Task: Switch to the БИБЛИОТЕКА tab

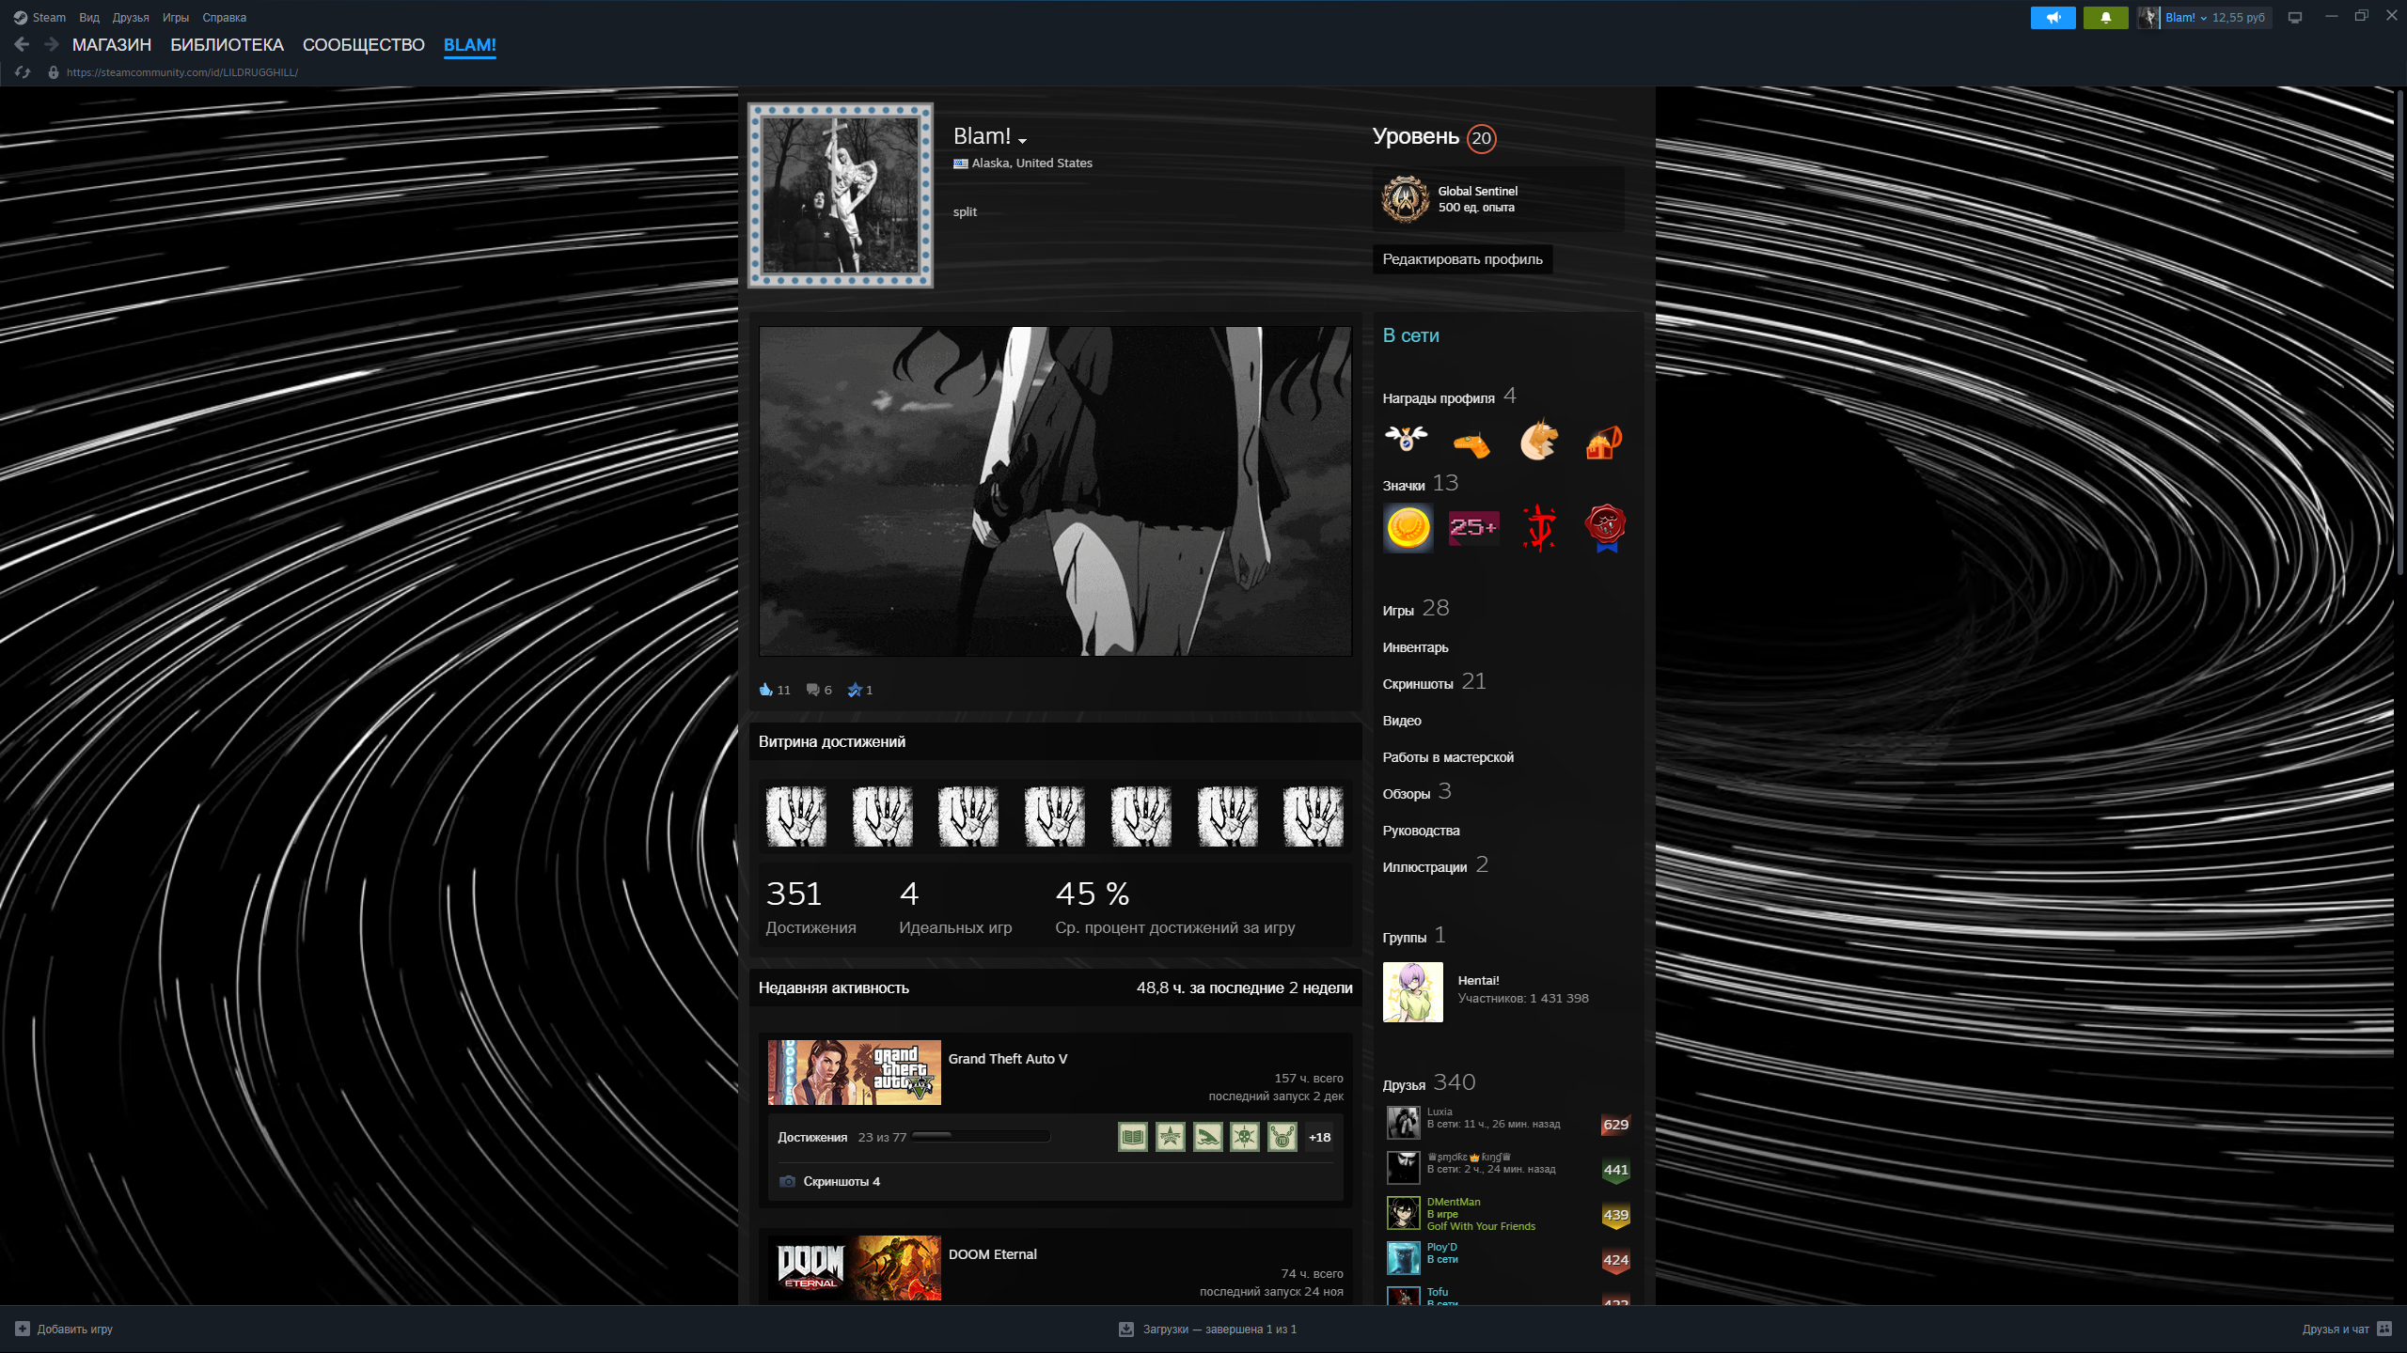Action: (x=227, y=44)
